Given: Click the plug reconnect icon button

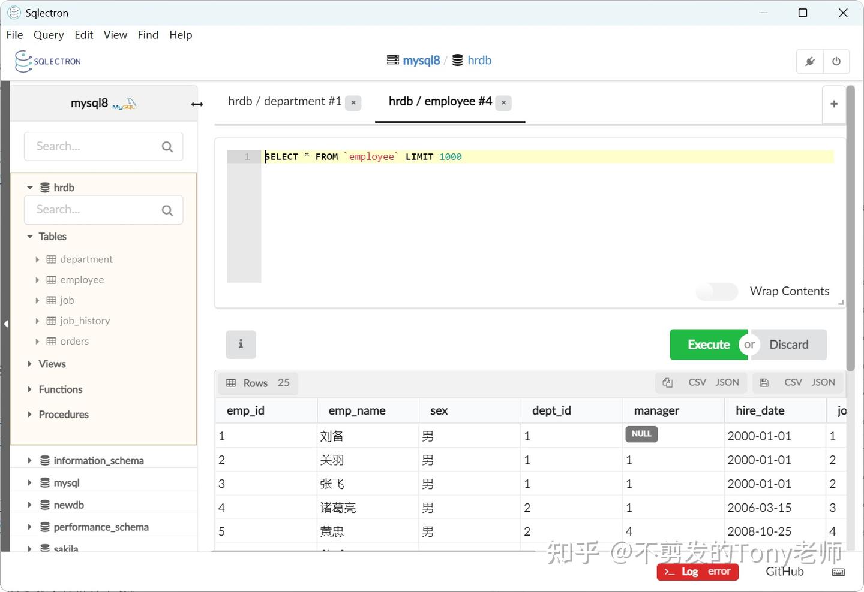Looking at the screenshot, I should 810,61.
